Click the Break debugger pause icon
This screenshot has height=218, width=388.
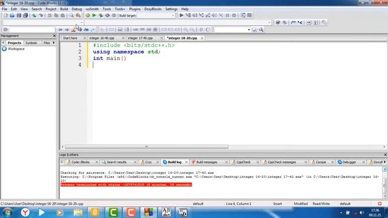pyautogui.click(x=227, y=15)
